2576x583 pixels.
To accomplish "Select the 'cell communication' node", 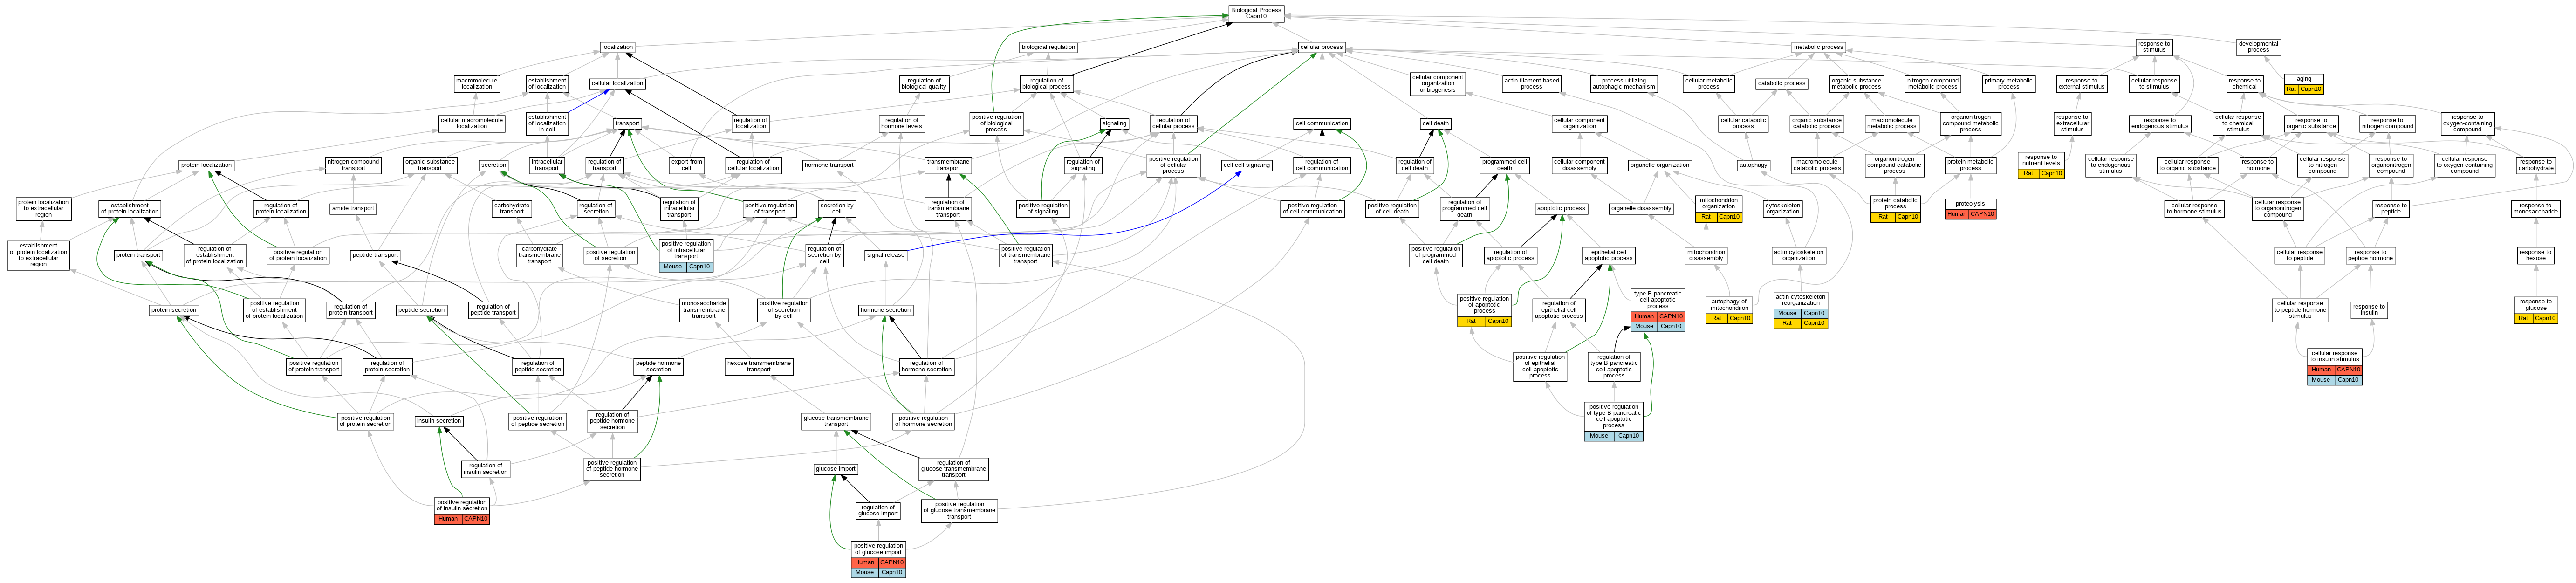I will tap(1321, 124).
